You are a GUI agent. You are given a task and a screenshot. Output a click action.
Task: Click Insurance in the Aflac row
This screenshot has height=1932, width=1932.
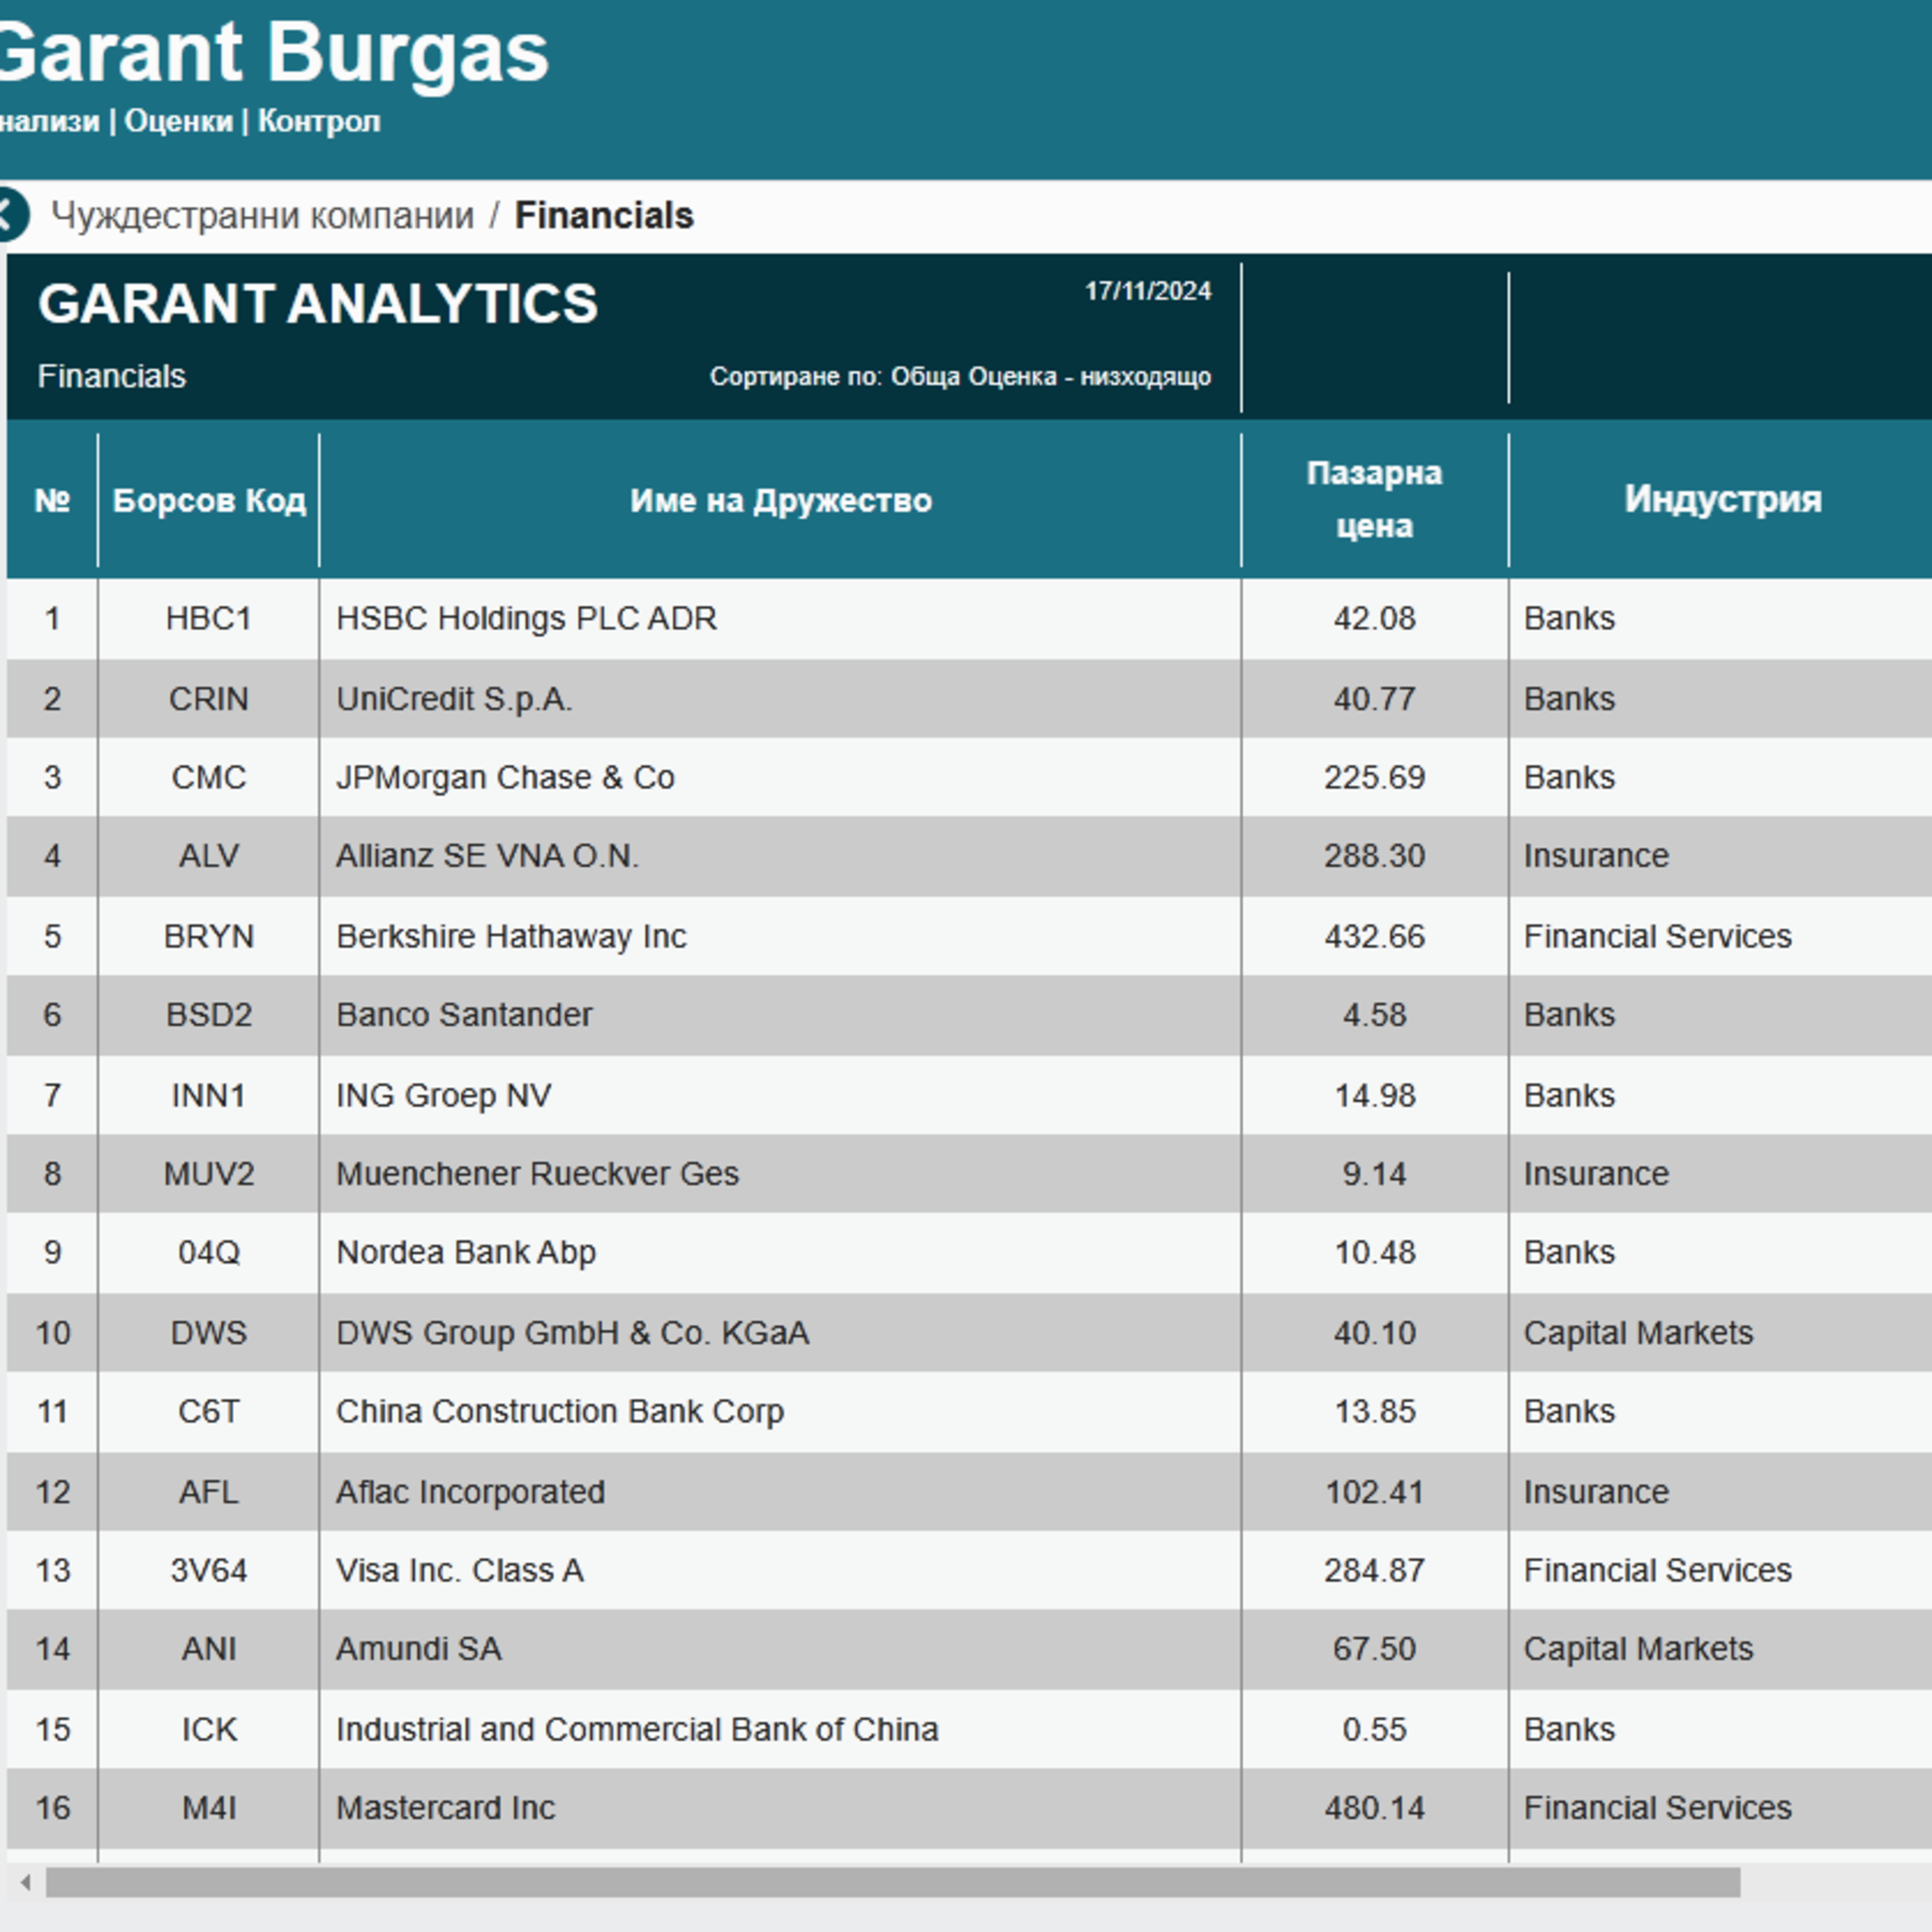coord(1596,1492)
